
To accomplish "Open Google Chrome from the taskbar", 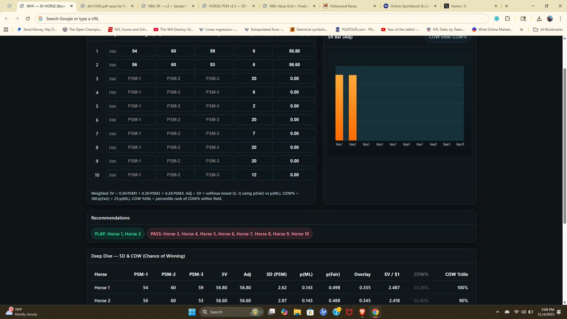I will click(375, 312).
